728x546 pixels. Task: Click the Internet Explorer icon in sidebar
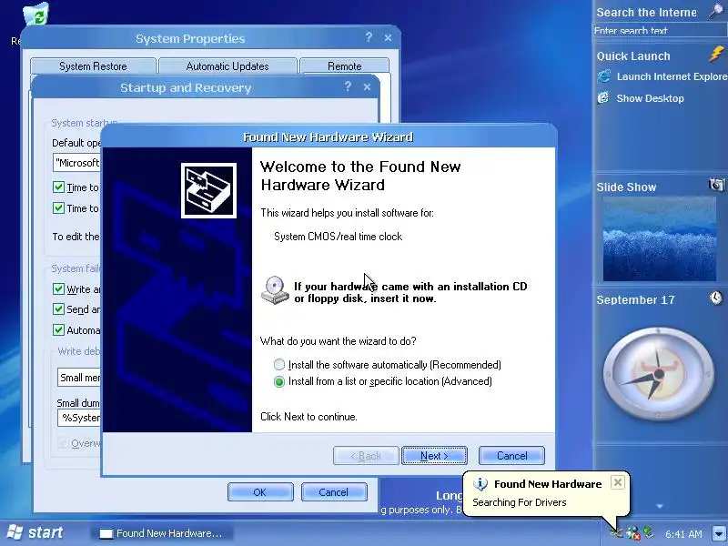click(604, 76)
